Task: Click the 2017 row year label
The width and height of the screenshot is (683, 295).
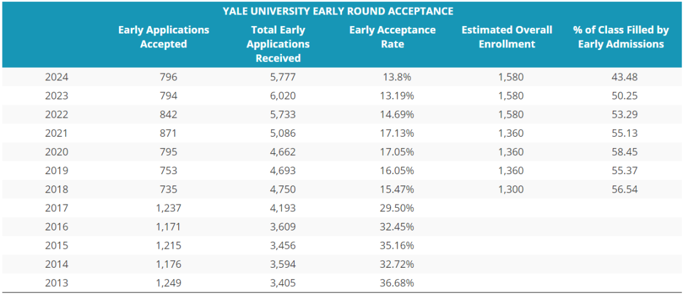Action: (x=57, y=208)
